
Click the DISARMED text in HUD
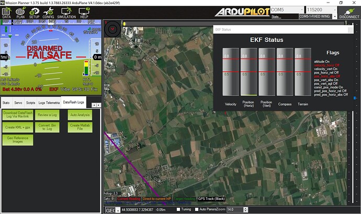pos(44,48)
